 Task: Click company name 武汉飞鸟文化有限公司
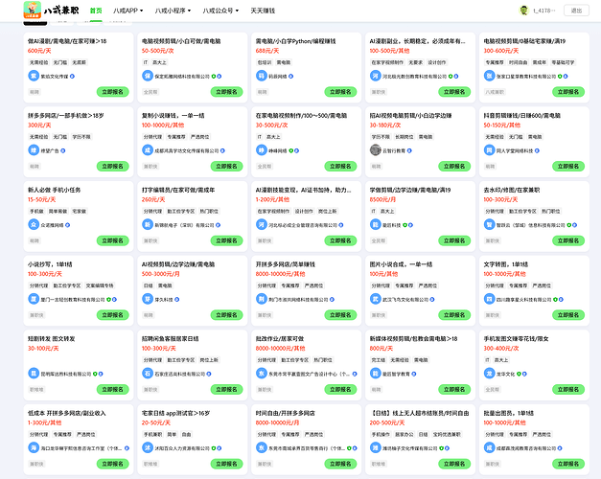(405, 299)
